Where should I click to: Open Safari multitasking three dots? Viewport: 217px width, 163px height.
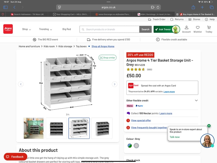108,2
